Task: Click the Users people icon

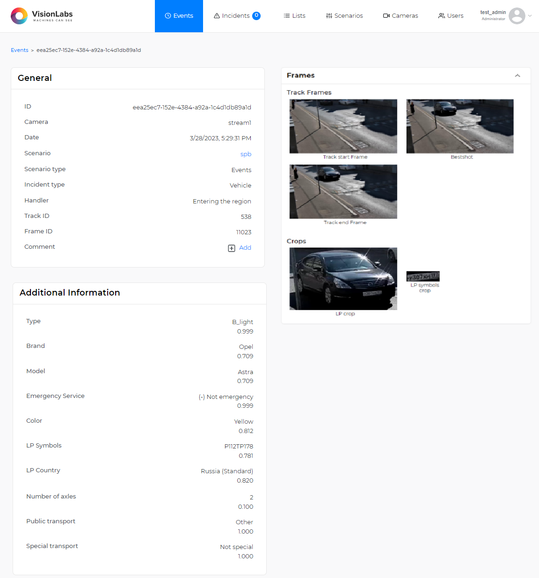Action: (x=441, y=16)
